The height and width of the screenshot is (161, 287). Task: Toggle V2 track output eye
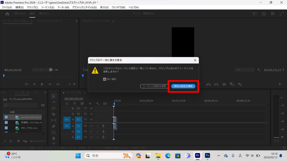(91, 114)
